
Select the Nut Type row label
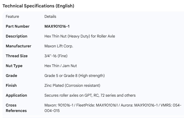[14, 66]
